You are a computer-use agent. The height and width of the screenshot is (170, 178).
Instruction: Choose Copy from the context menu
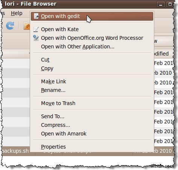tap(92, 68)
